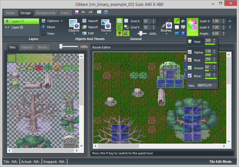The height and width of the screenshot is (167, 239).
Task: Select the gravestone tile in tileset
Action: [x=70, y=142]
